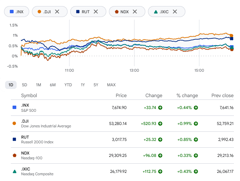Remove NDX chip using its X icon
This screenshot has height=181, width=240.
point(135,12)
